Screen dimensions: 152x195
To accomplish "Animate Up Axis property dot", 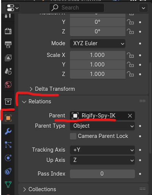I will coord(140,160).
